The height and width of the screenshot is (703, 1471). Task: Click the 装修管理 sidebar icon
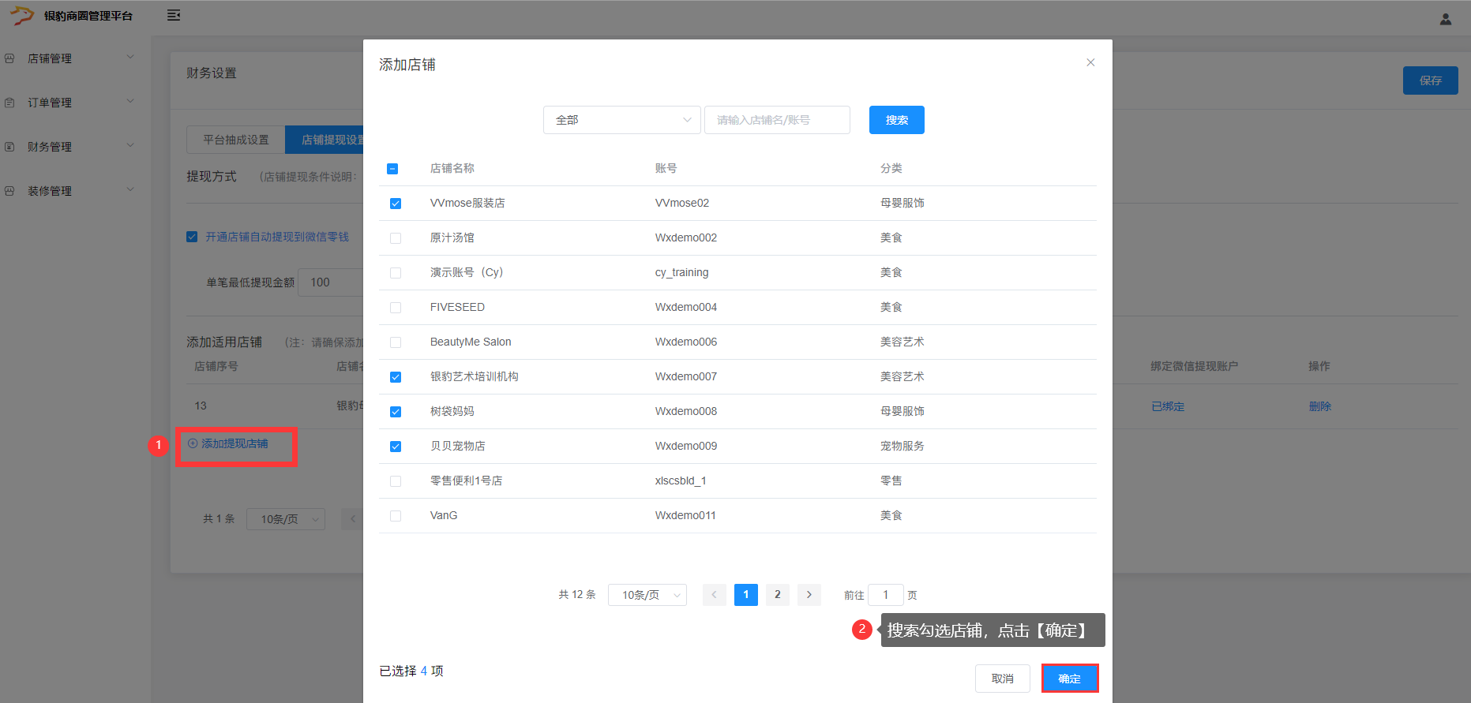coord(10,191)
